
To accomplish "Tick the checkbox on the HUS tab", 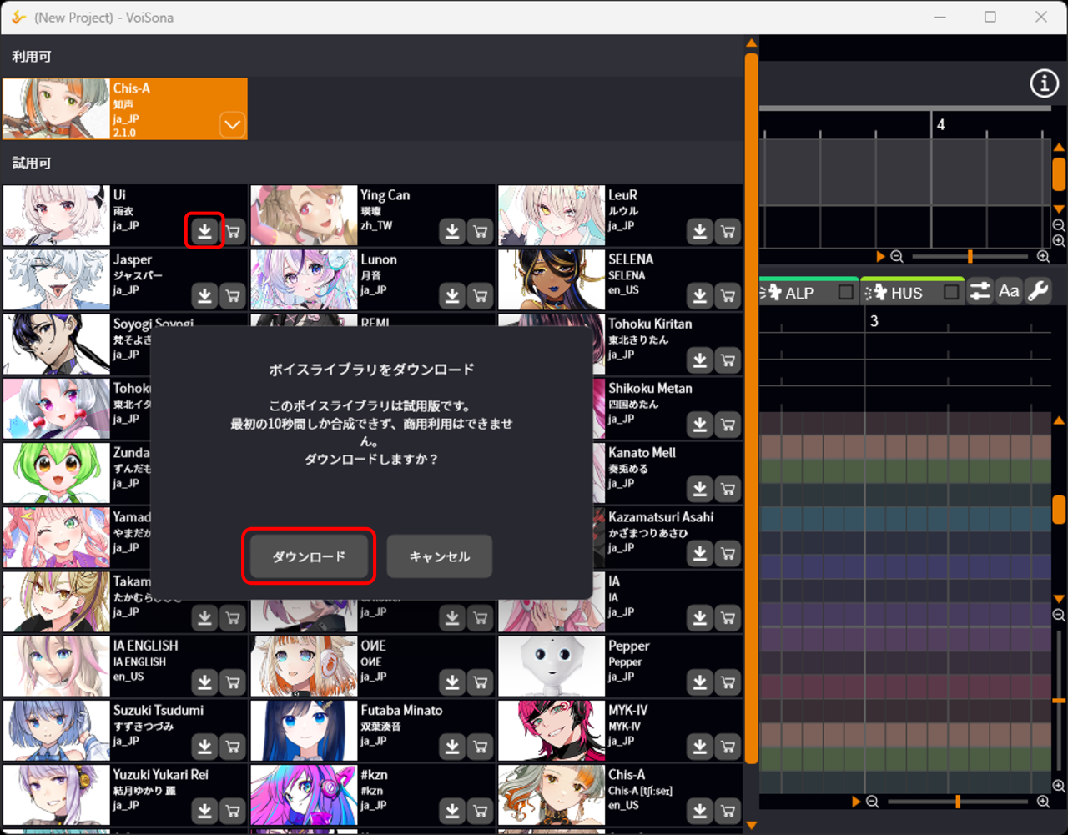I will (x=951, y=292).
